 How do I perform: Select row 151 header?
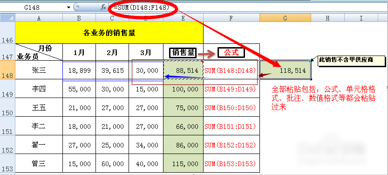point(7,126)
